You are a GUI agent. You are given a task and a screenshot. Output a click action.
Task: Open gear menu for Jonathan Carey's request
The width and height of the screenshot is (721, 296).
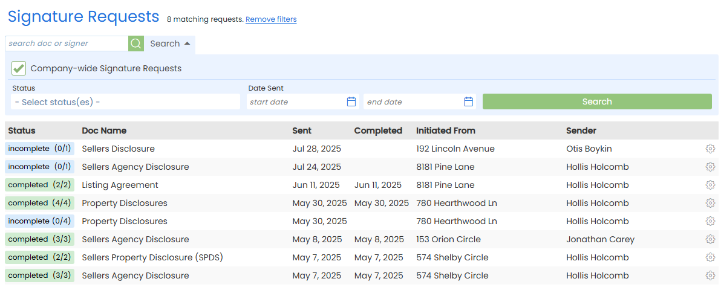coord(710,239)
